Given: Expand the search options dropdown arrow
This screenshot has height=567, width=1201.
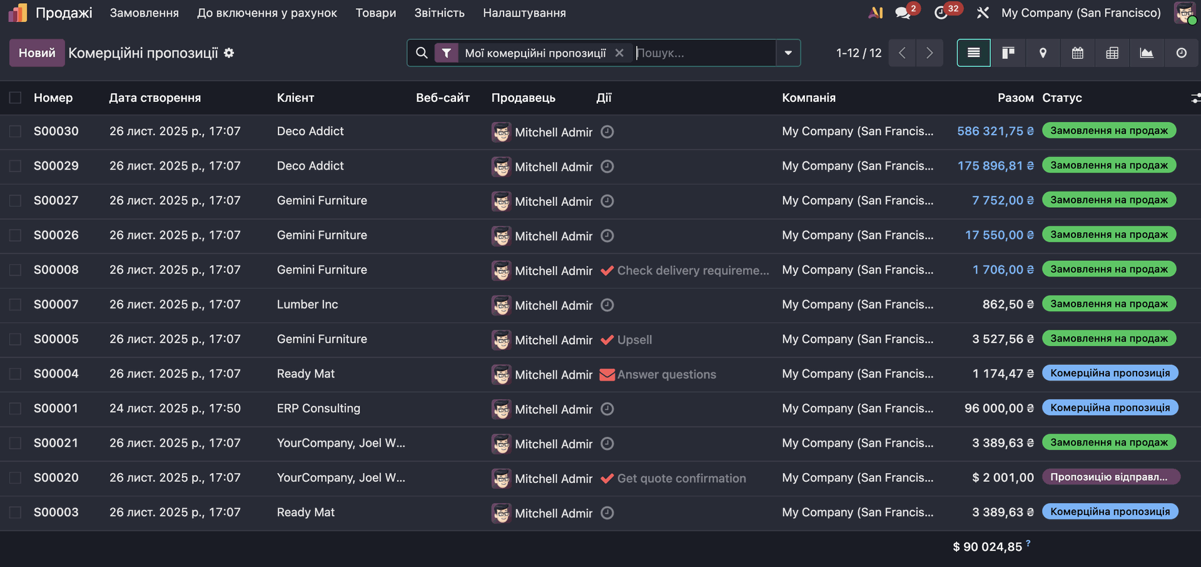Looking at the screenshot, I should (x=788, y=53).
